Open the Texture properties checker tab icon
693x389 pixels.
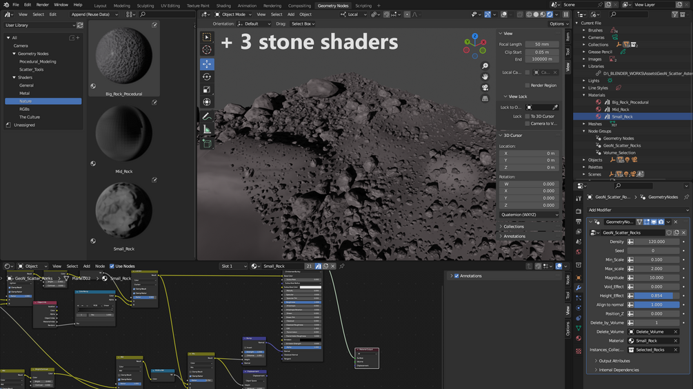(579, 351)
